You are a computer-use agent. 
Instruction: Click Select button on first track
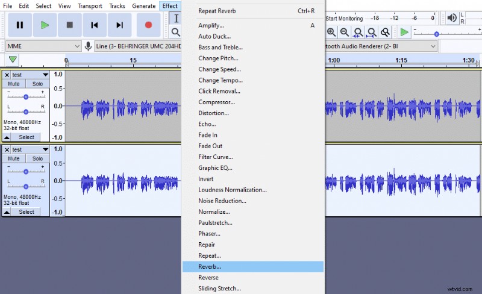pyautogui.click(x=27, y=137)
